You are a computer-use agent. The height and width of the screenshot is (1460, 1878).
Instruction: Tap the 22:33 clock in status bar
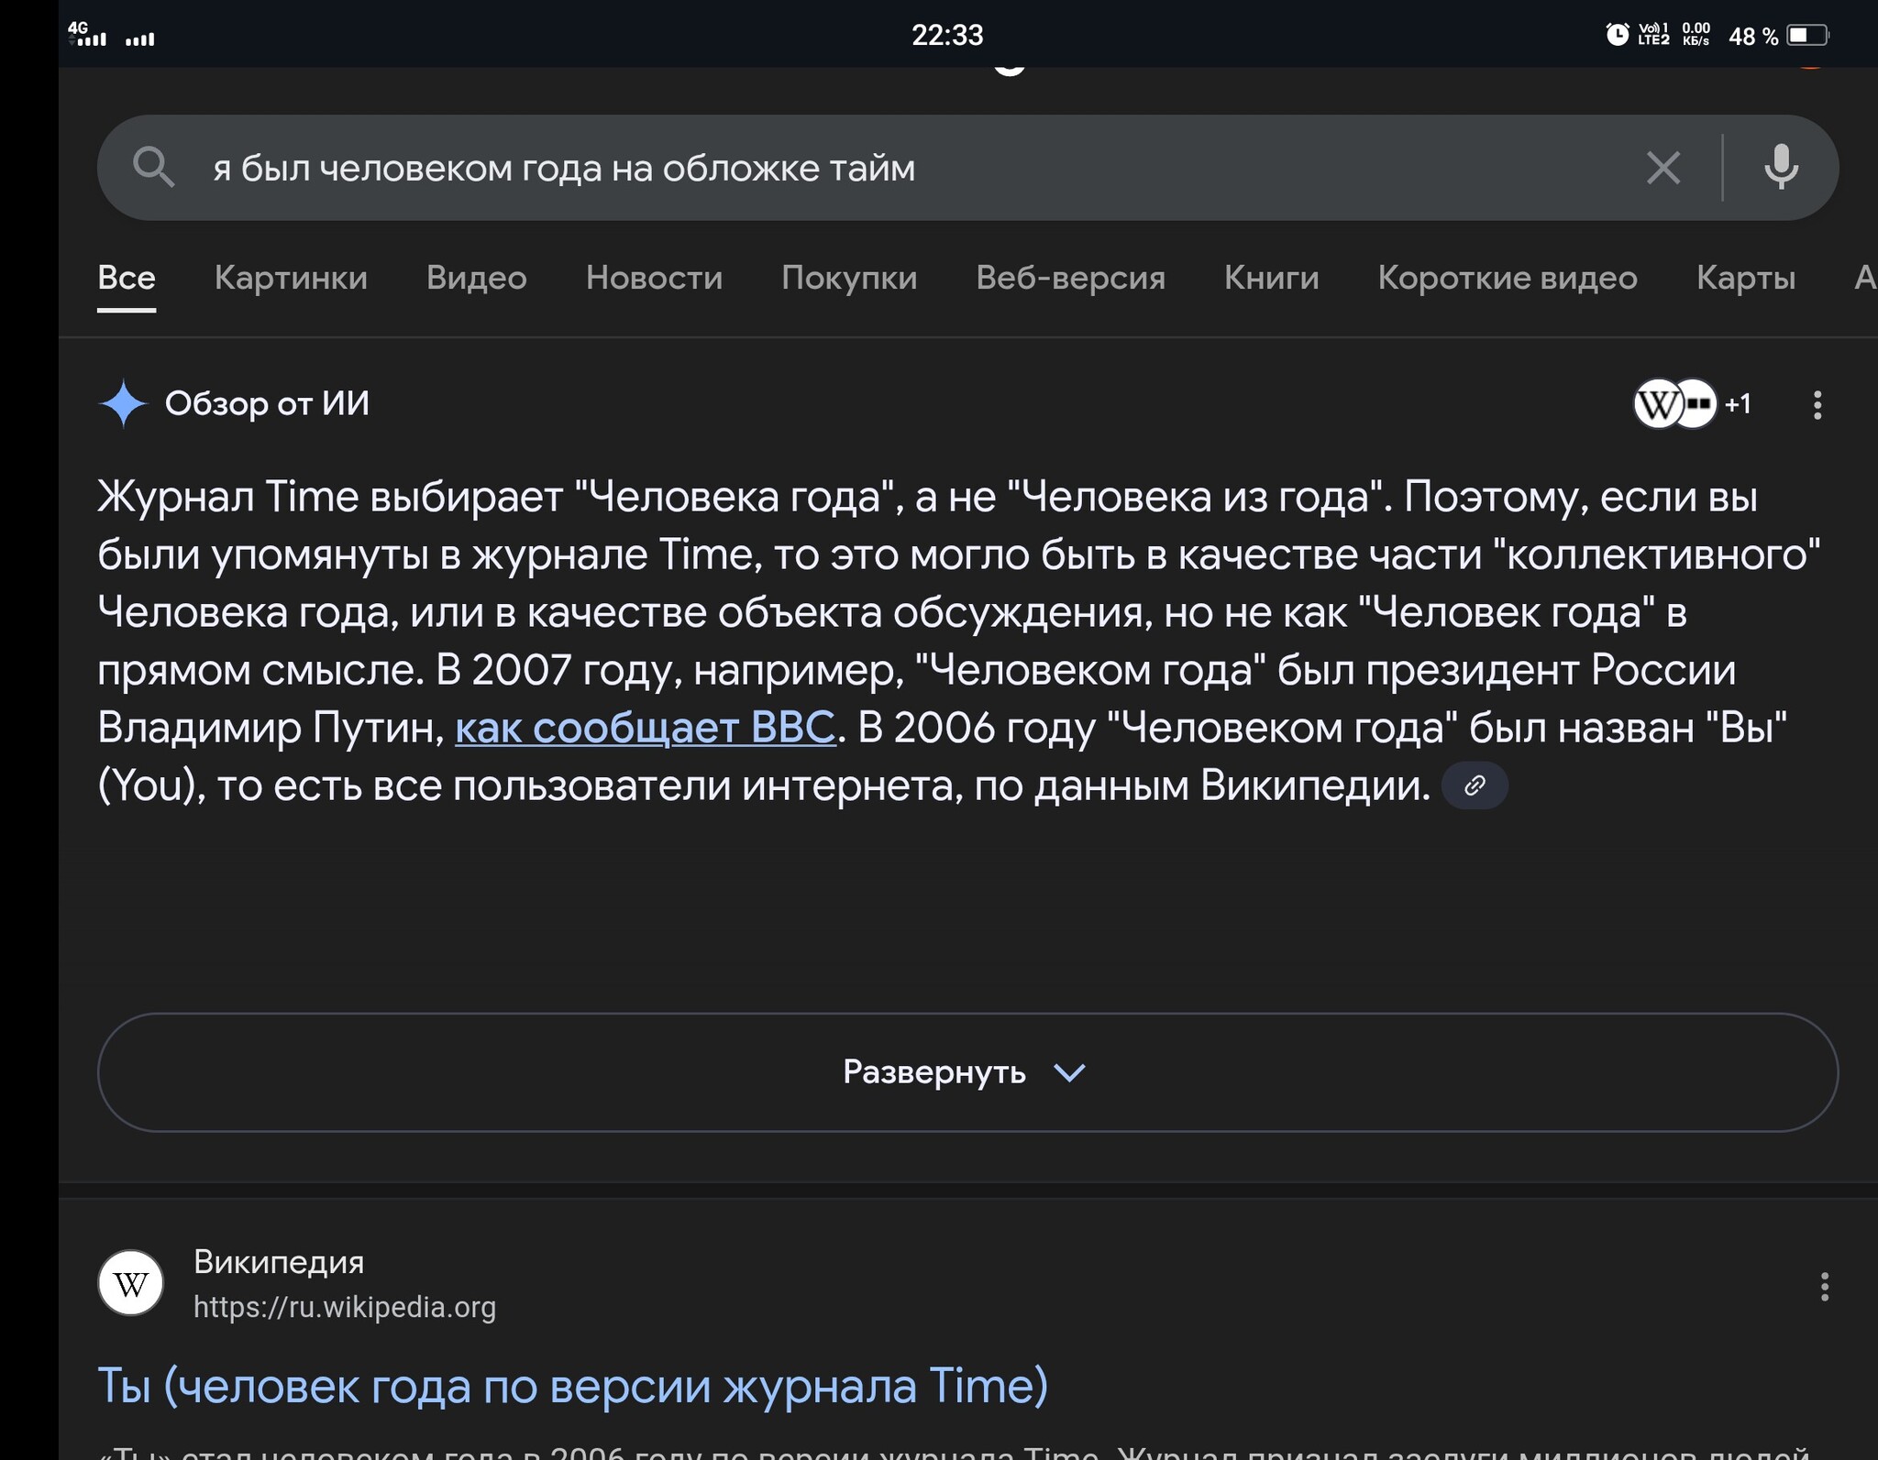947,35
